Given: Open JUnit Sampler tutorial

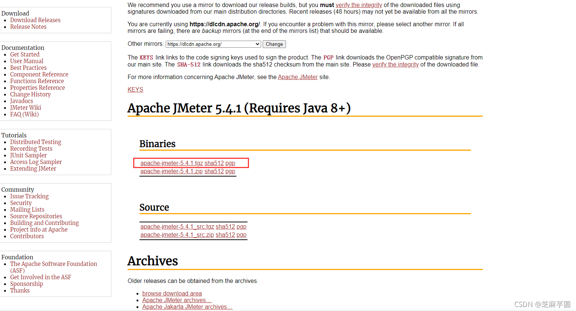Looking at the screenshot, I should click(x=28, y=155).
